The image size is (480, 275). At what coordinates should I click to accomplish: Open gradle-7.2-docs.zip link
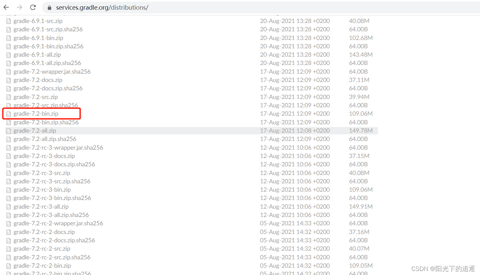coord(38,80)
